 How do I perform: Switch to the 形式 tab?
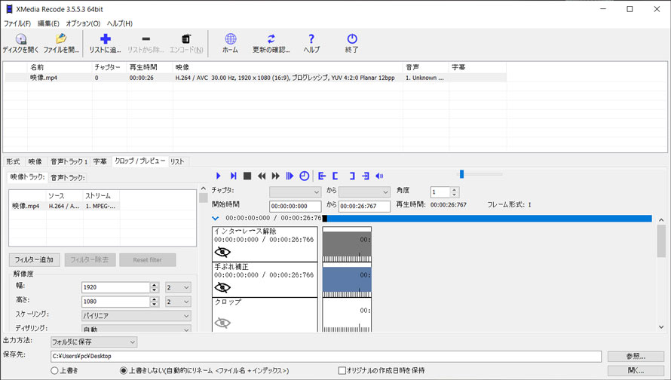[14, 161]
